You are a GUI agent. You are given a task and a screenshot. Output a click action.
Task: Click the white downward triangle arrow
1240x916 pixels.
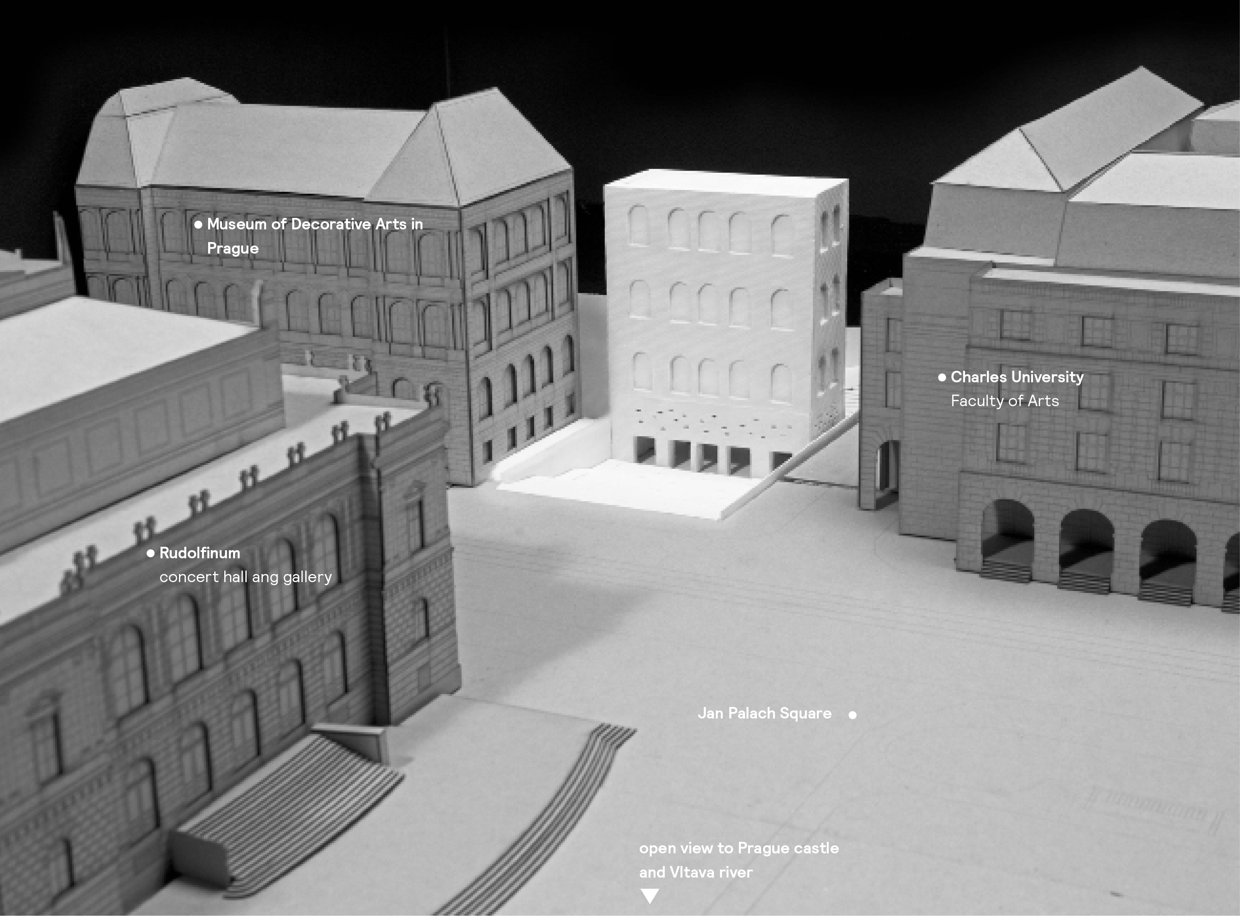[649, 896]
